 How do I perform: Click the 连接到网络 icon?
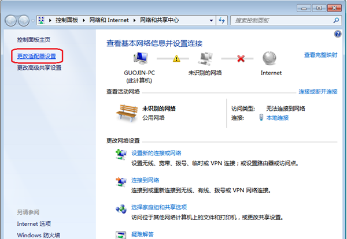pyautogui.click(x=121, y=182)
